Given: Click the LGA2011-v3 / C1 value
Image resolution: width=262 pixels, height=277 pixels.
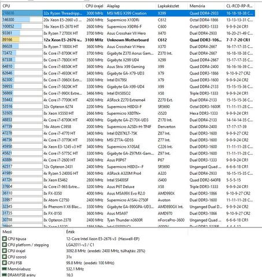Looking at the screenshot, I should pyautogui.click(x=80, y=245).
